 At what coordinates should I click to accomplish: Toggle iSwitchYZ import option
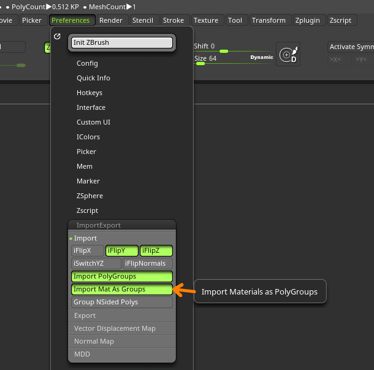pos(96,263)
